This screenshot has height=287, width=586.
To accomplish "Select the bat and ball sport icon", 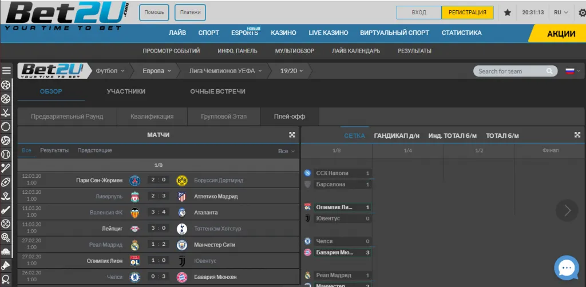I will click(x=6, y=168).
